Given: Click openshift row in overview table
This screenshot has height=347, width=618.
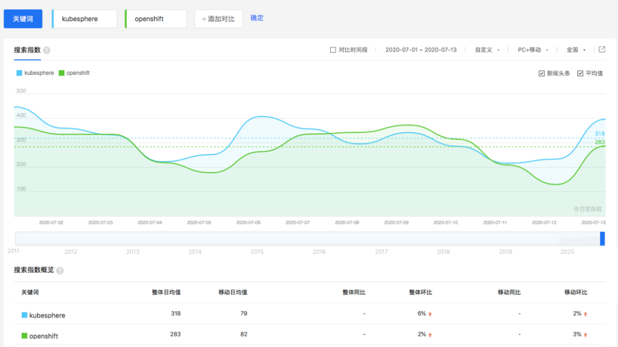Looking at the screenshot, I should pos(310,335).
